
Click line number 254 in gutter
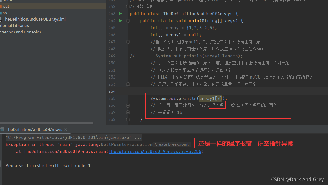[x=112, y=91]
